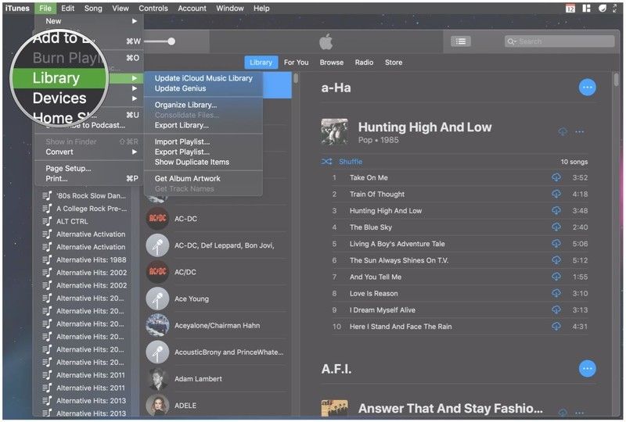This screenshot has width=626, height=422.
Task: Open the View menu
Action: (121, 8)
